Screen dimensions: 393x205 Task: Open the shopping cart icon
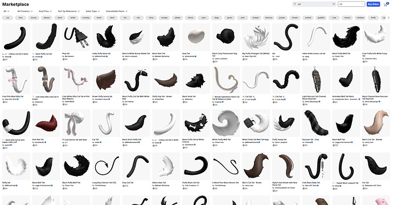point(386,5)
